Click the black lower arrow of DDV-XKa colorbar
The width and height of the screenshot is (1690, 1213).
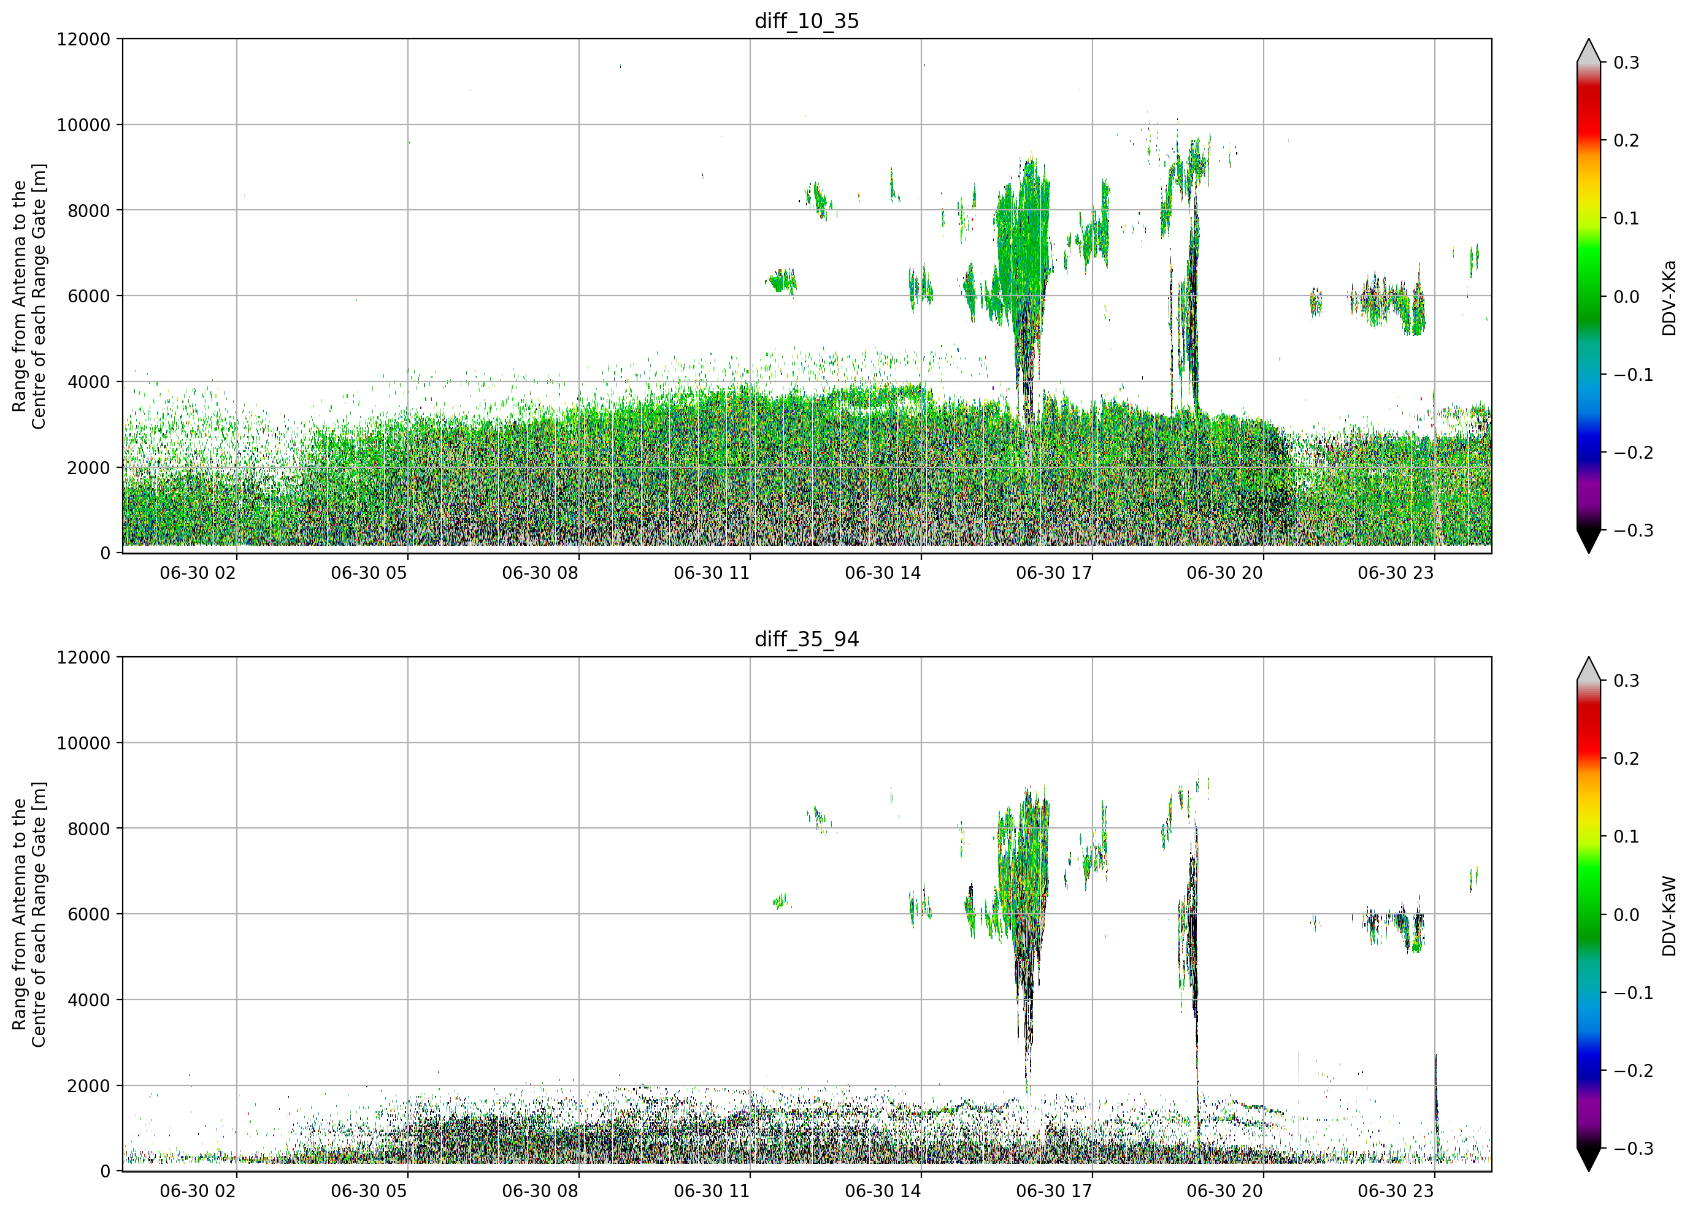[1589, 540]
